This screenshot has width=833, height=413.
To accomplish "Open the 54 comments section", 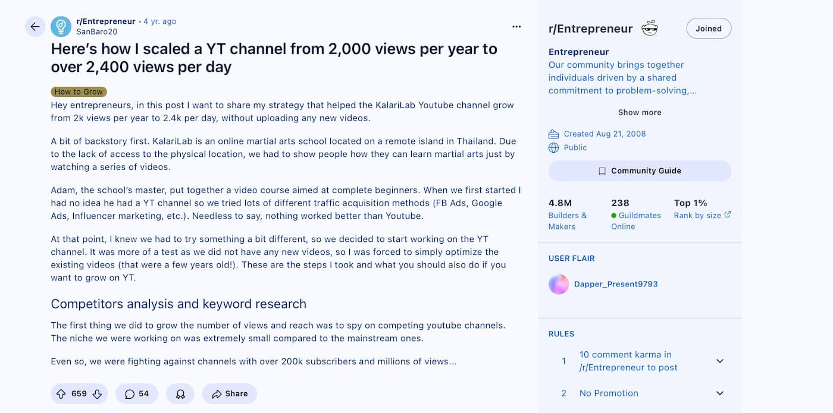I will click(x=137, y=393).
